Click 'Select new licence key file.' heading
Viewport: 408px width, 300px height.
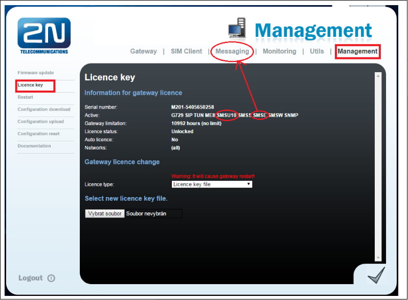pyautogui.click(x=126, y=198)
